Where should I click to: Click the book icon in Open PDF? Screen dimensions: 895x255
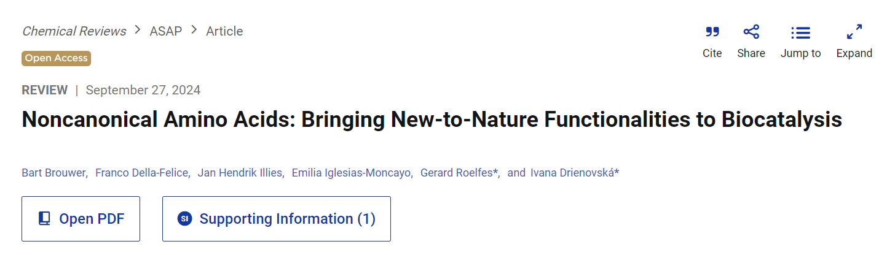(x=44, y=219)
